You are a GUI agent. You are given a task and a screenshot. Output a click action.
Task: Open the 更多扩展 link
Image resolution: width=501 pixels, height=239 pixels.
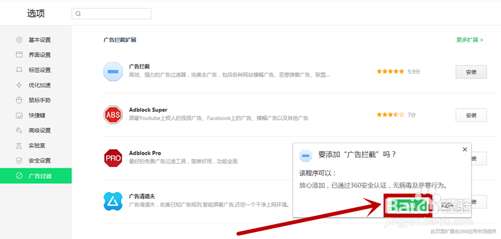470,40
